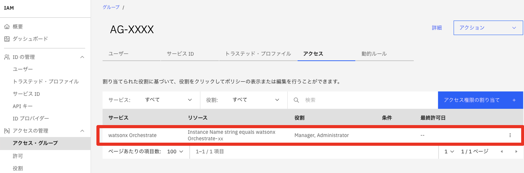Viewport: 524px width, 173px height.
Task: Open the アクション dropdown
Action: coord(488,28)
